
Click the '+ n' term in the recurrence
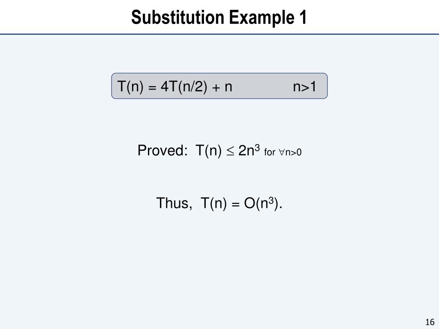tap(223, 87)
